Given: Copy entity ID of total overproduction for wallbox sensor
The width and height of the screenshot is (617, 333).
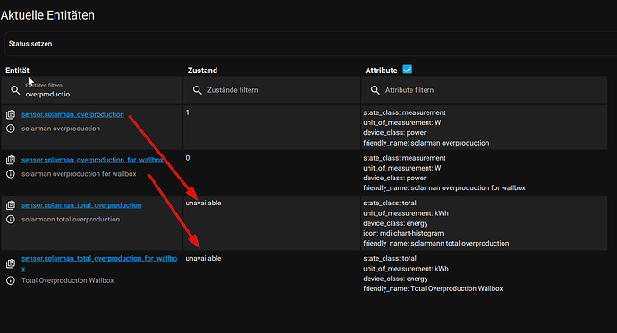Looking at the screenshot, I should [x=11, y=263].
